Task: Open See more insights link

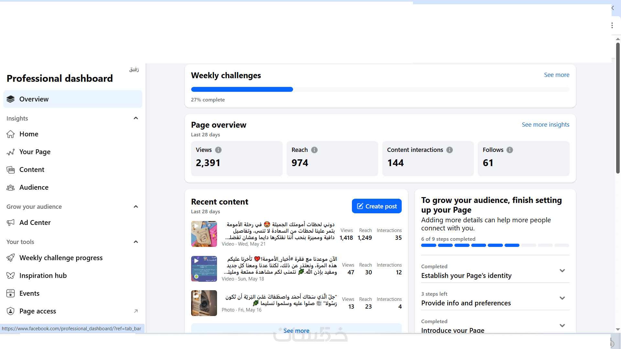Action: pos(545,125)
